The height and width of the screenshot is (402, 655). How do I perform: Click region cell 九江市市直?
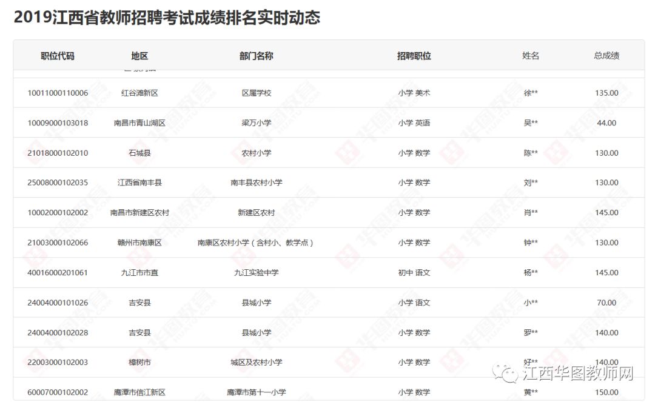(x=139, y=273)
